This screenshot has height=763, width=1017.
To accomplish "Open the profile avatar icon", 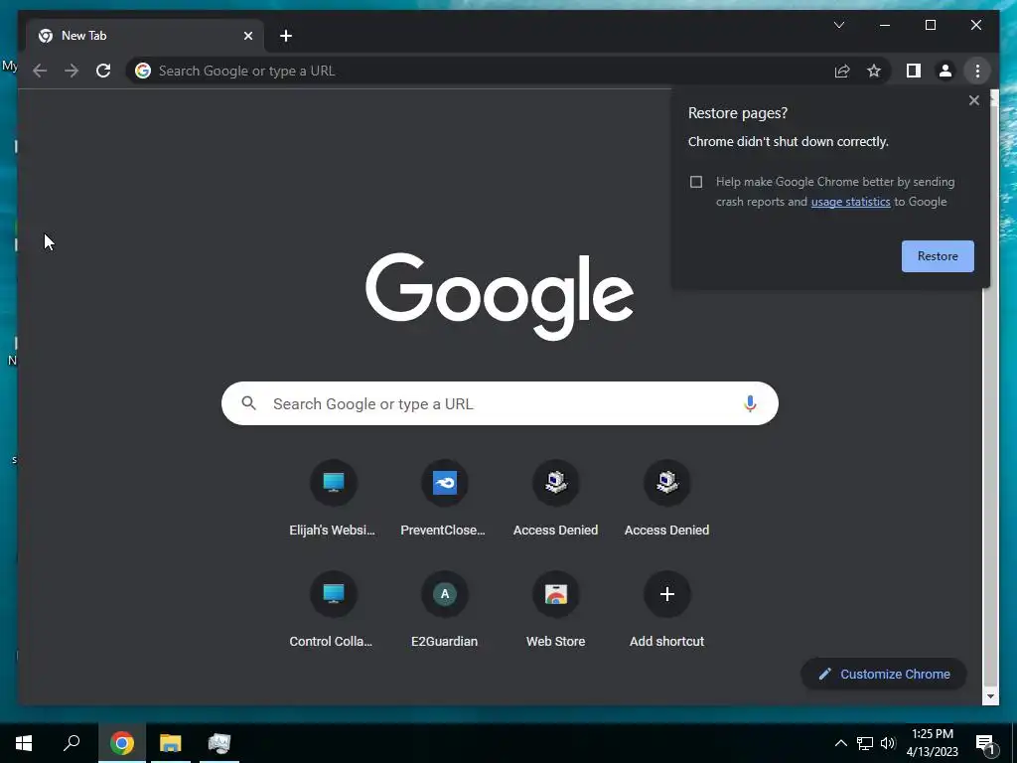I will [x=945, y=71].
